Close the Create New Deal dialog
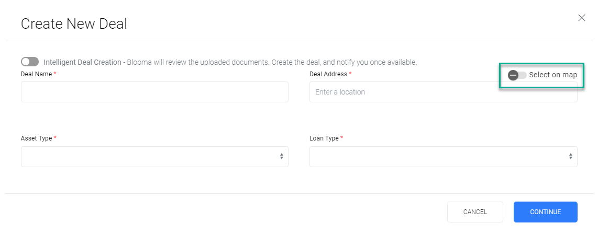Viewport: 598px width, 235px height. (x=581, y=18)
